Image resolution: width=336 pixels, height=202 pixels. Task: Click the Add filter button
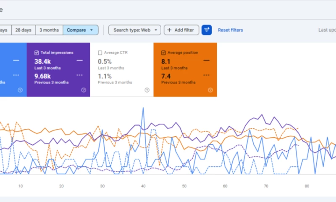[181, 30]
